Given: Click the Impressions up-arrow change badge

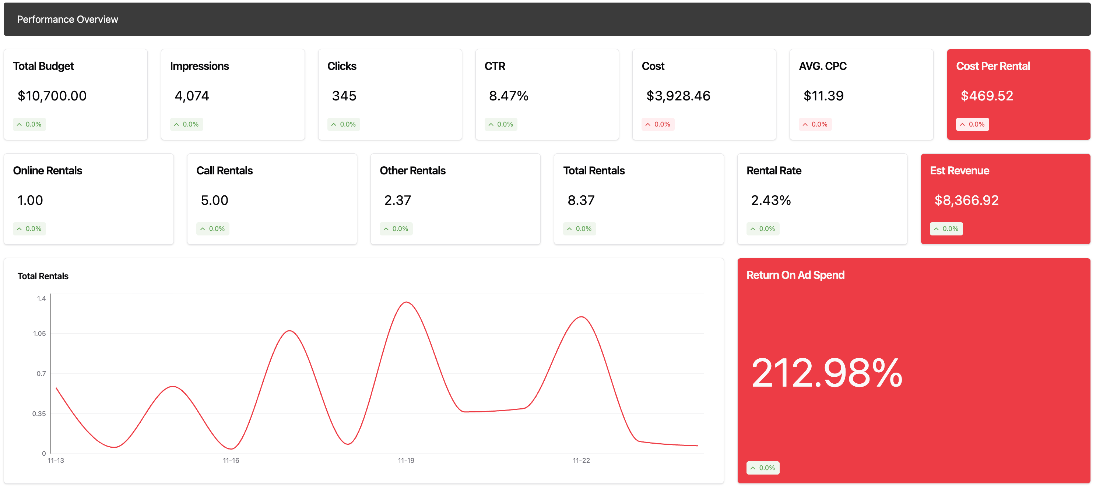Looking at the screenshot, I should tap(186, 124).
